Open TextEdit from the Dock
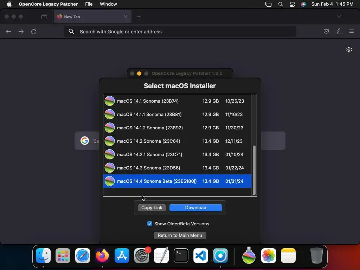This screenshot has width=360, height=270. (x=161, y=256)
